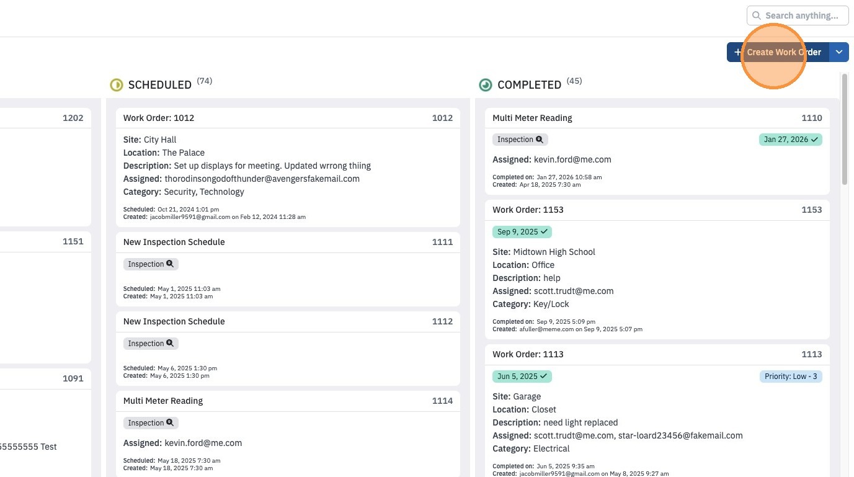
Task: Click the Priority: Low - 3 badge
Action: [x=791, y=377]
